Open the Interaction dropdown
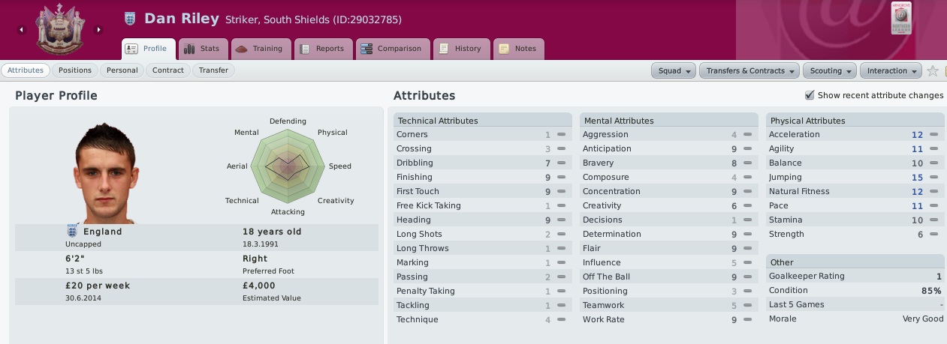The width and height of the screenshot is (947, 344). pyautogui.click(x=891, y=70)
